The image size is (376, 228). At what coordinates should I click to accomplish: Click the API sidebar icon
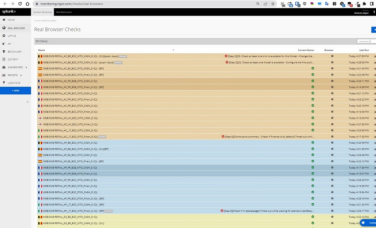tap(4, 44)
